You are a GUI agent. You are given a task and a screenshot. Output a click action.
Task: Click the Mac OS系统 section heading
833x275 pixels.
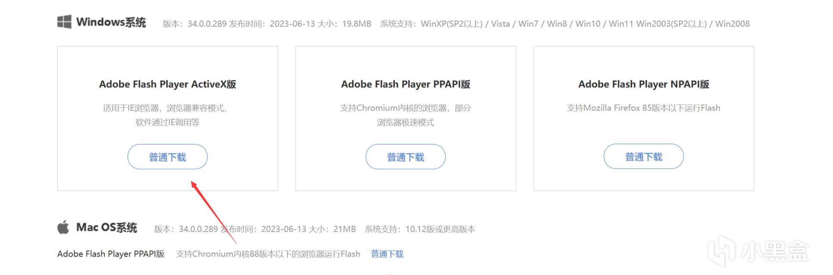(106, 227)
